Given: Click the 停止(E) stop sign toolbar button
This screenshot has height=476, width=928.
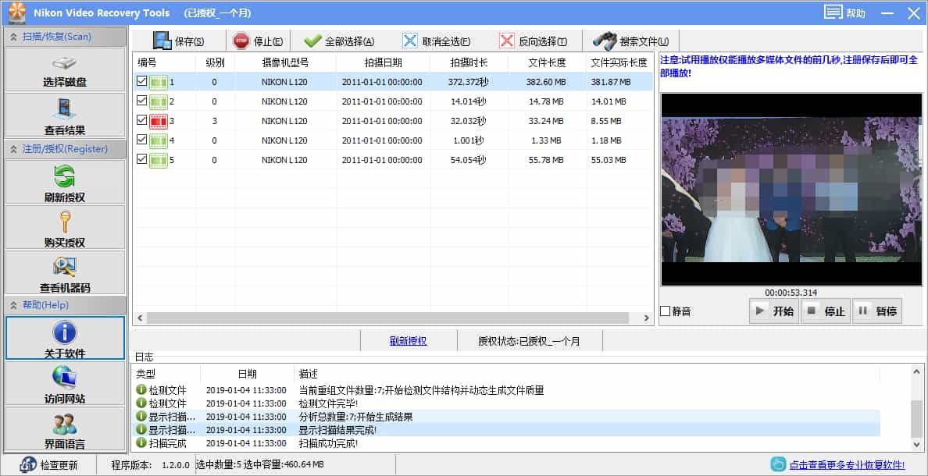Looking at the screenshot, I should 258,41.
